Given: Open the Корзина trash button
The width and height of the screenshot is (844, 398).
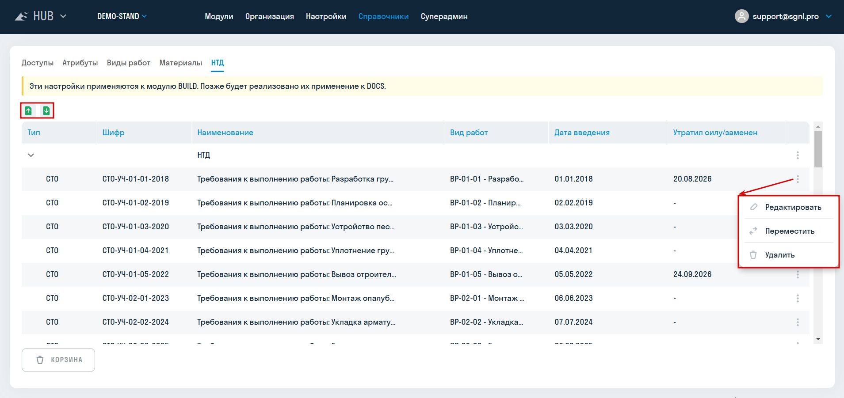Looking at the screenshot, I should tap(58, 360).
